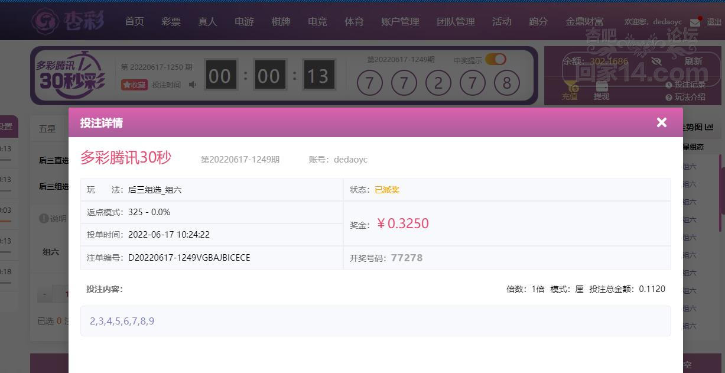Open the 棋牌 menu
This screenshot has height=373, width=725.
(x=281, y=21)
